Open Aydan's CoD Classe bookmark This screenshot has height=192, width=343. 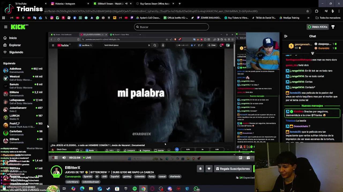click(x=148, y=18)
